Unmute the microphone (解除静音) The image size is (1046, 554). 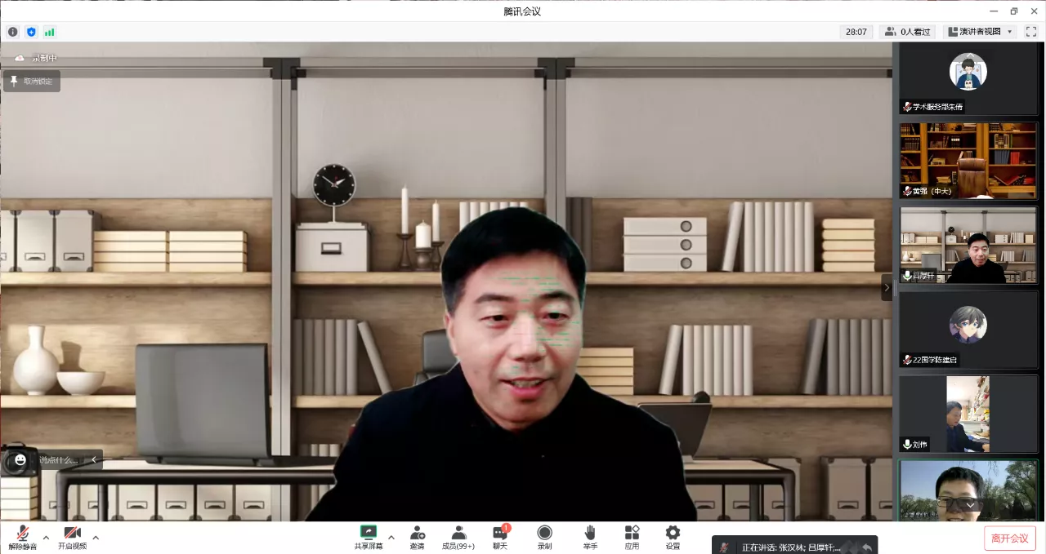23,537
